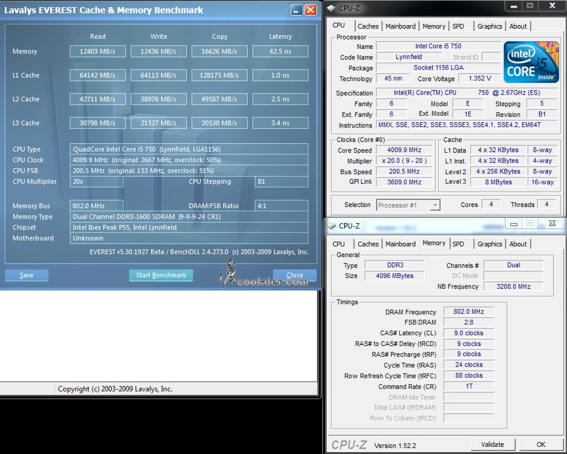Minimize the EVEREST benchmark window
The image size is (567, 454).
[297, 10]
